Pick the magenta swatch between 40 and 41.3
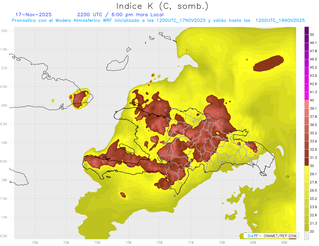 point(307,96)
